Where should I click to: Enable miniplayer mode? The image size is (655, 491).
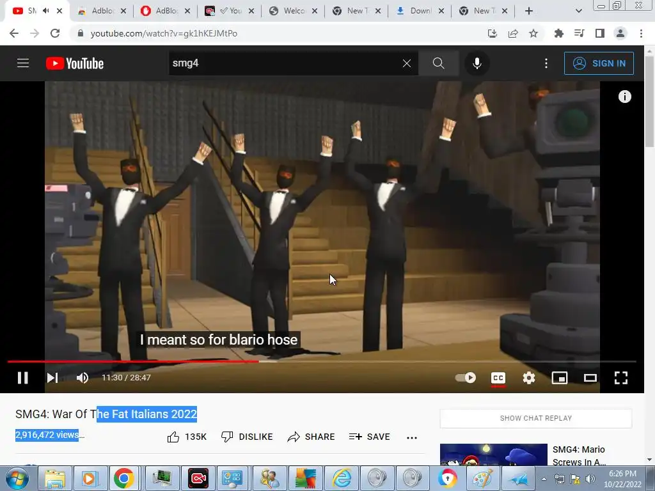[559, 378]
